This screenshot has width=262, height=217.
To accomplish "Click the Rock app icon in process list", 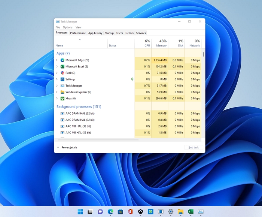I will pyautogui.click(x=63, y=73).
